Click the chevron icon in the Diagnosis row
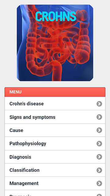 tap(99, 157)
